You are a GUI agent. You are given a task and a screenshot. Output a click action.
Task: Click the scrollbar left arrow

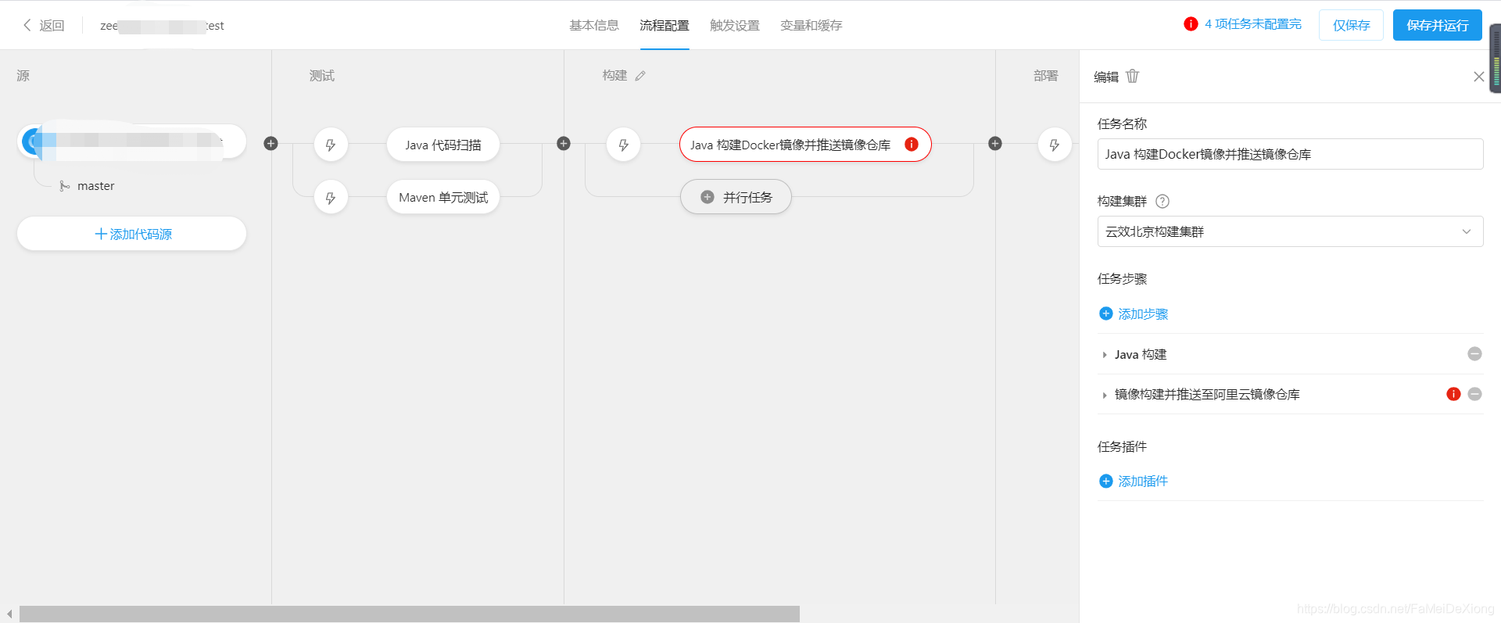(x=9, y=614)
